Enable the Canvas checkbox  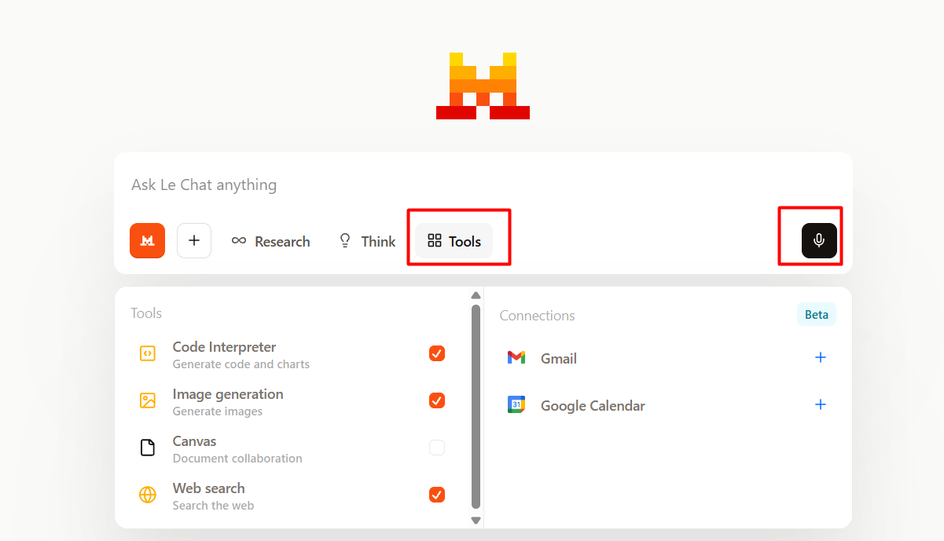pos(437,448)
